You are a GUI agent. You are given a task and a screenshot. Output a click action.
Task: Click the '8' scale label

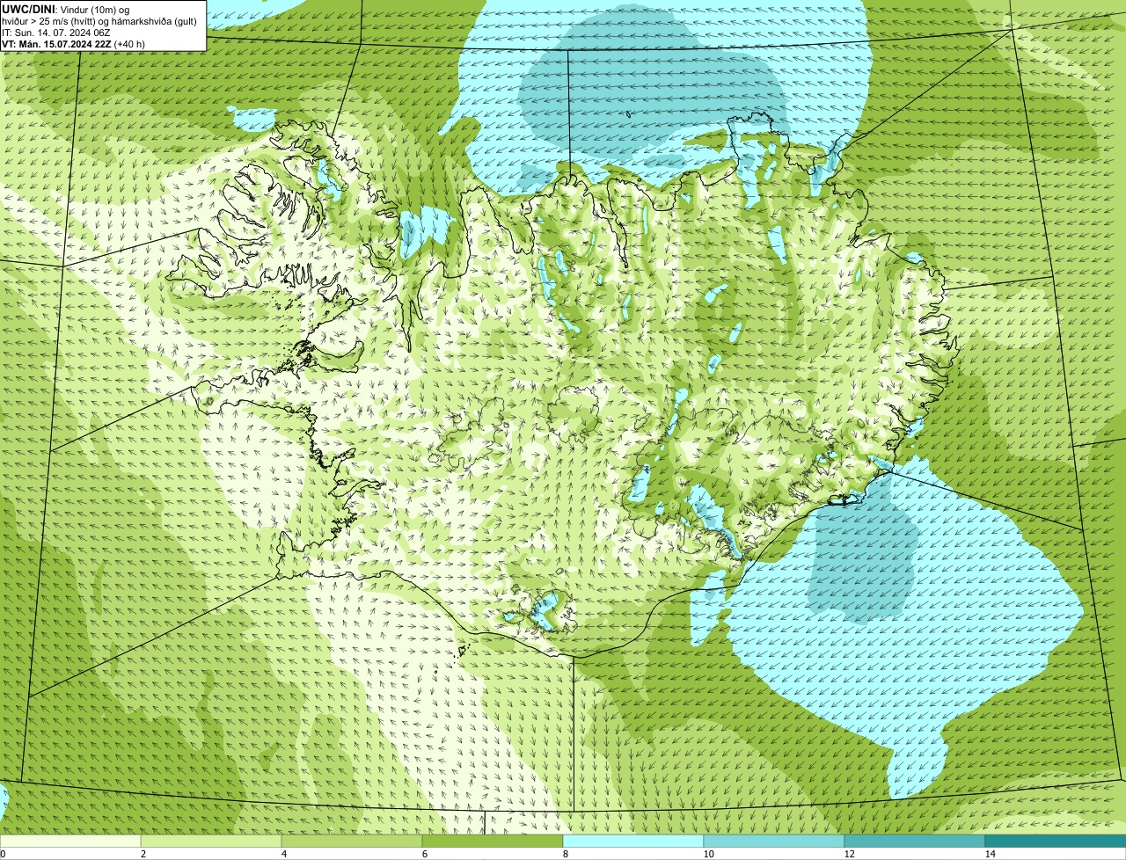(565, 854)
